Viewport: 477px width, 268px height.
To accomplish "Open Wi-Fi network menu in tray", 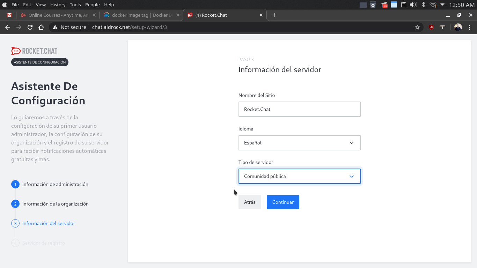I will pos(433,5).
